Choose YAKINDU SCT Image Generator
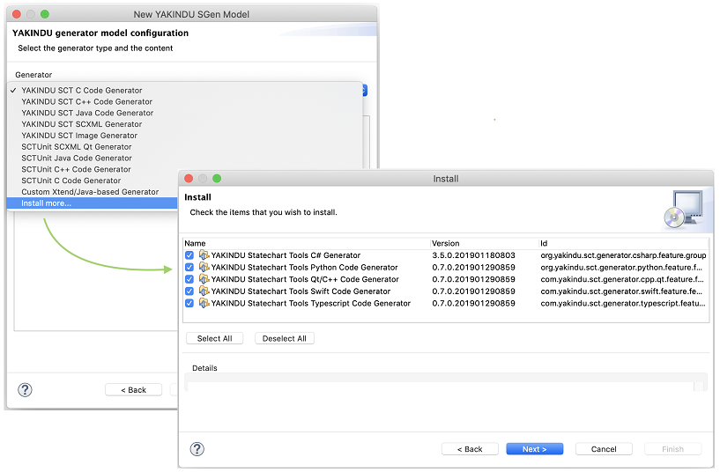Screen dimensions: 720x472 tap(184, 136)
